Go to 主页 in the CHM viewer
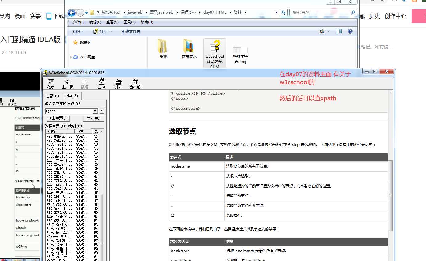Viewport: 426px width, 261px height. click(x=101, y=84)
